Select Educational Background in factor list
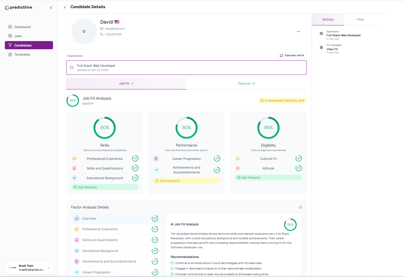 [100, 251]
